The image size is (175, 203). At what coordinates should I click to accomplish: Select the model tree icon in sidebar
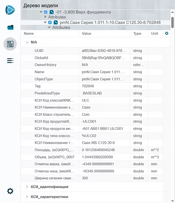click(10, 44)
